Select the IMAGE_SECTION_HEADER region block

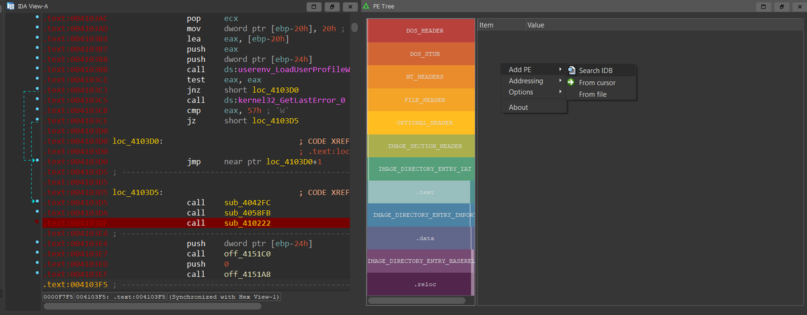tap(421, 146)
